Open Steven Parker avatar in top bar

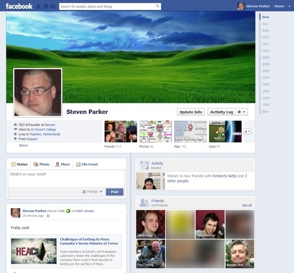click(241, 6)
